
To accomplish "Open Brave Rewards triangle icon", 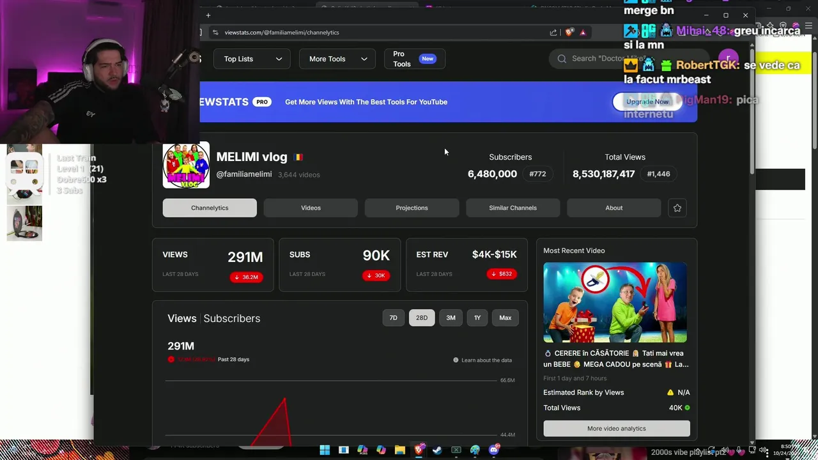I will pos(583,33).
